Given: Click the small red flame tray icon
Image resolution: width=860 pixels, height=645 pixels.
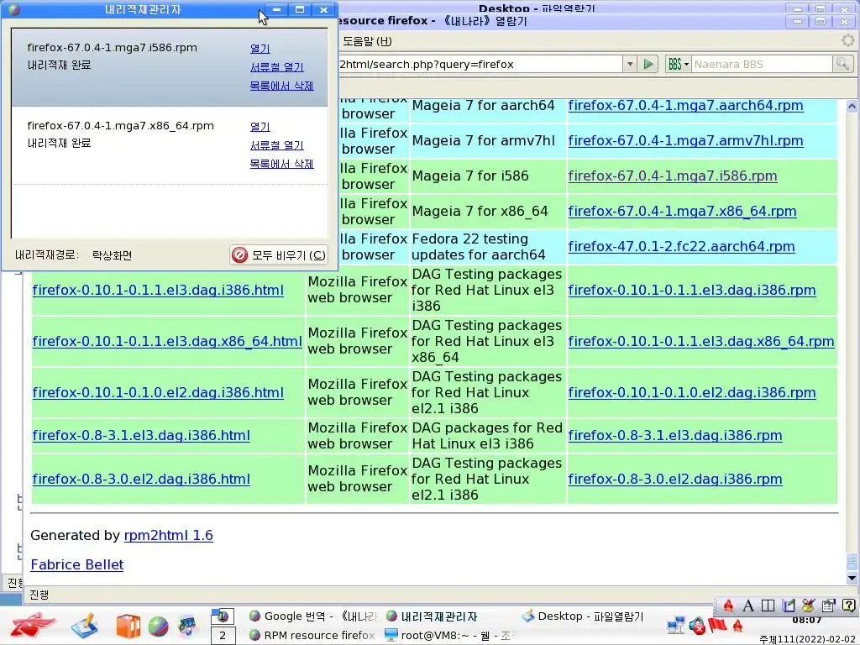Looking at the screenshot, I should tap(738, 625).
